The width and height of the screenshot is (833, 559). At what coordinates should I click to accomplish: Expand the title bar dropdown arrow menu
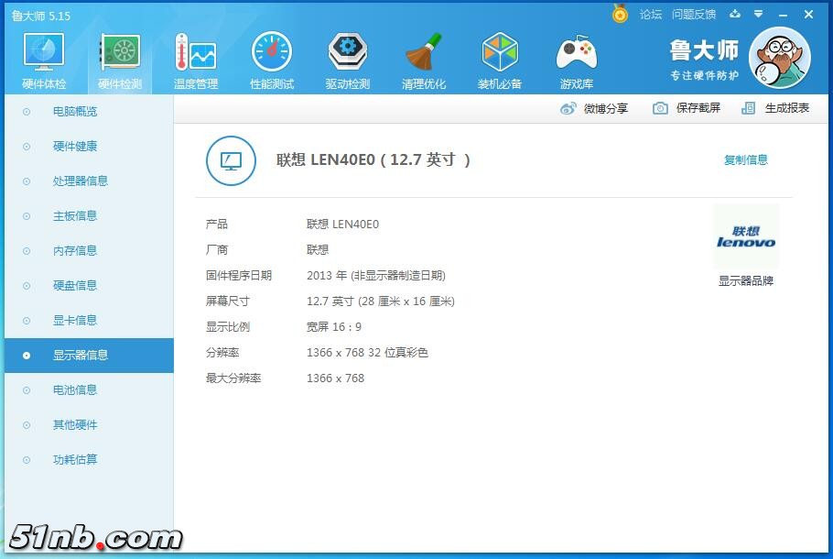click(x=758, y=15)
